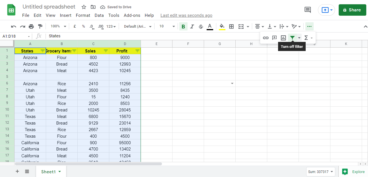Image resolution: width=368 pixels, height=177 pixels.
Task: Print the spreadsheet with printer icon
Action: tap(31, 27)
